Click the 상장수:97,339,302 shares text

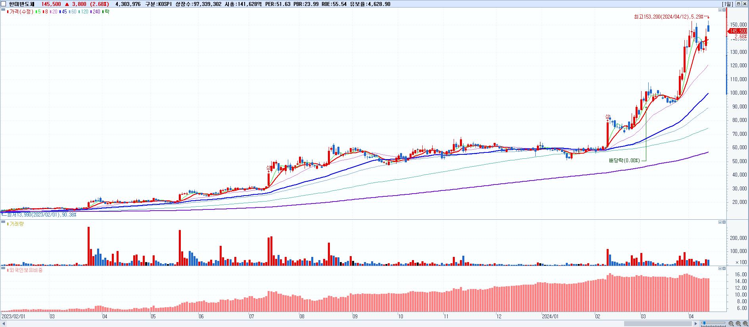[x=198, y=4]
